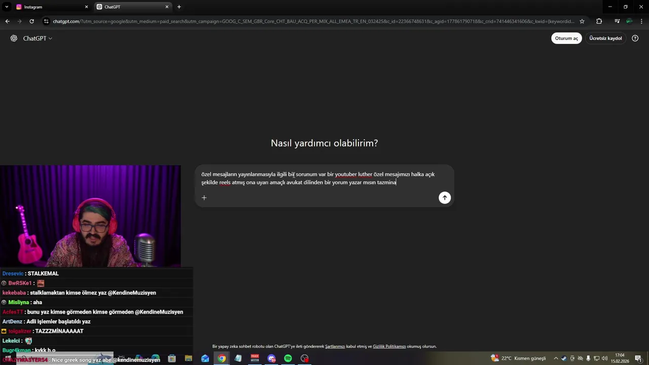This screenshot has width=649, height=365.
Task: Reload the current page
Action: click(31, 21)
